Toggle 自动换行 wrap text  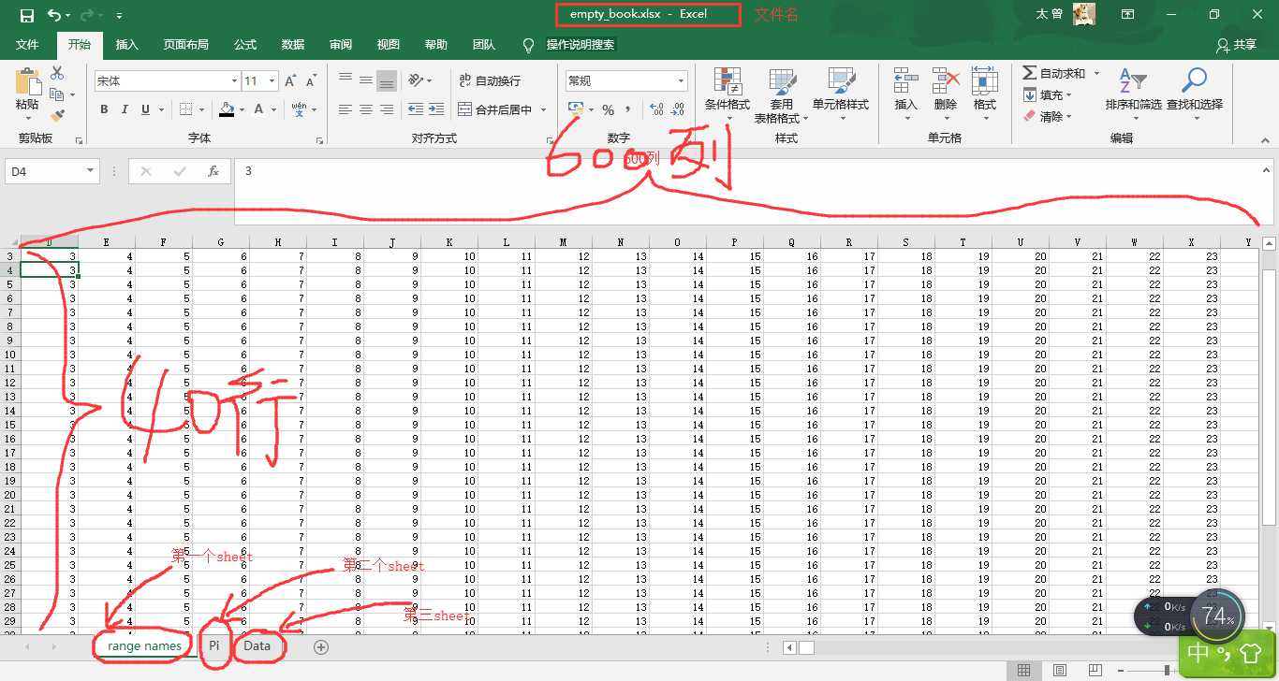click(x=490, y=80)
